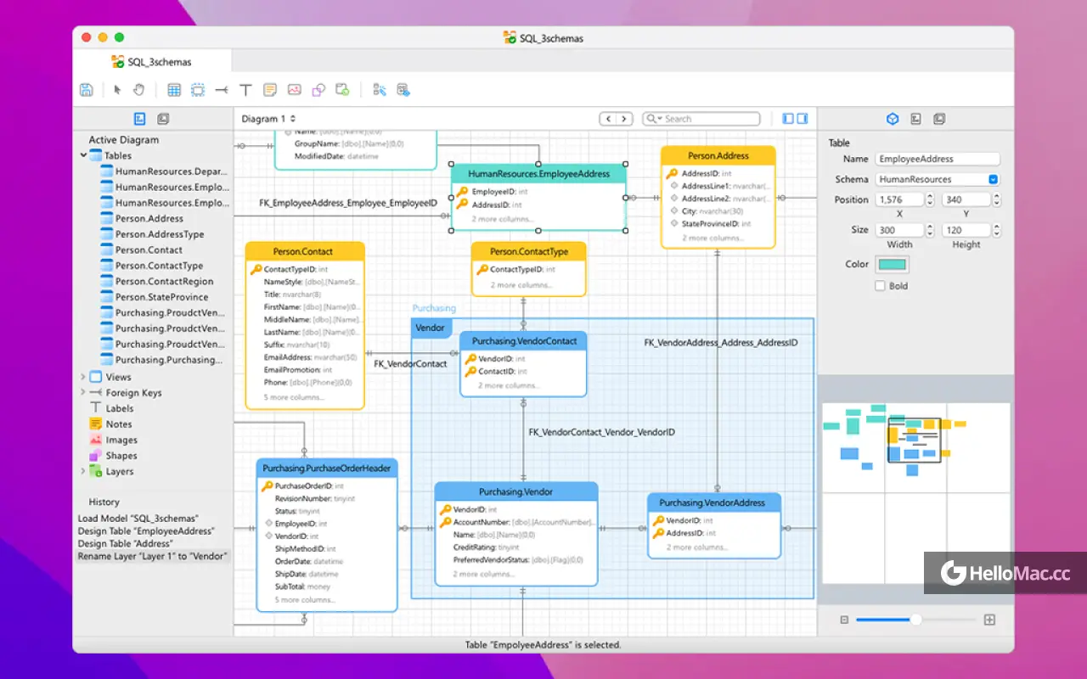Select the Notes tree item
The image size is (1087, 679).
pos(119,424)
